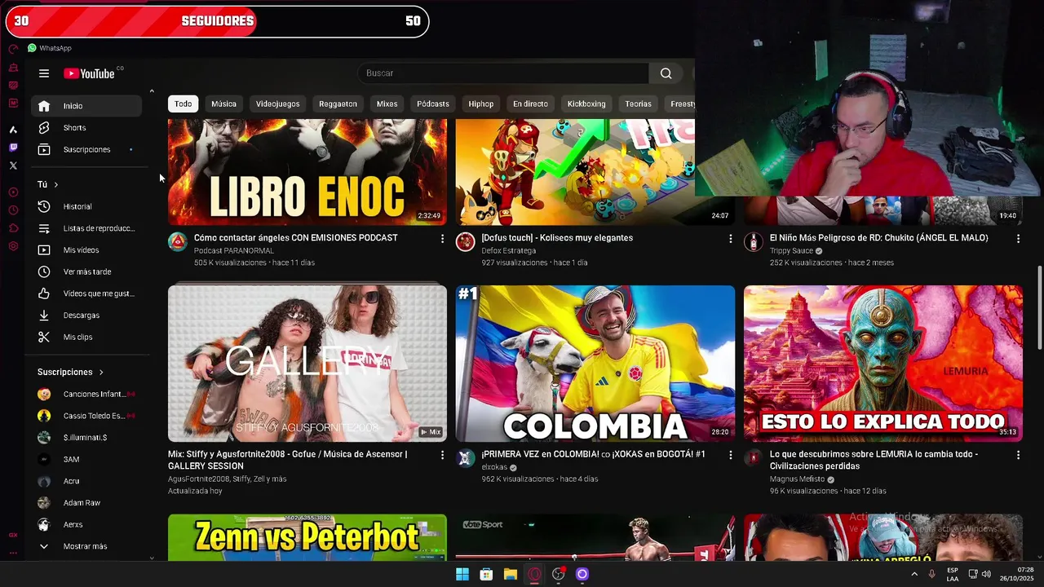Select the Todo filter chip

click(x=184, y=104)
